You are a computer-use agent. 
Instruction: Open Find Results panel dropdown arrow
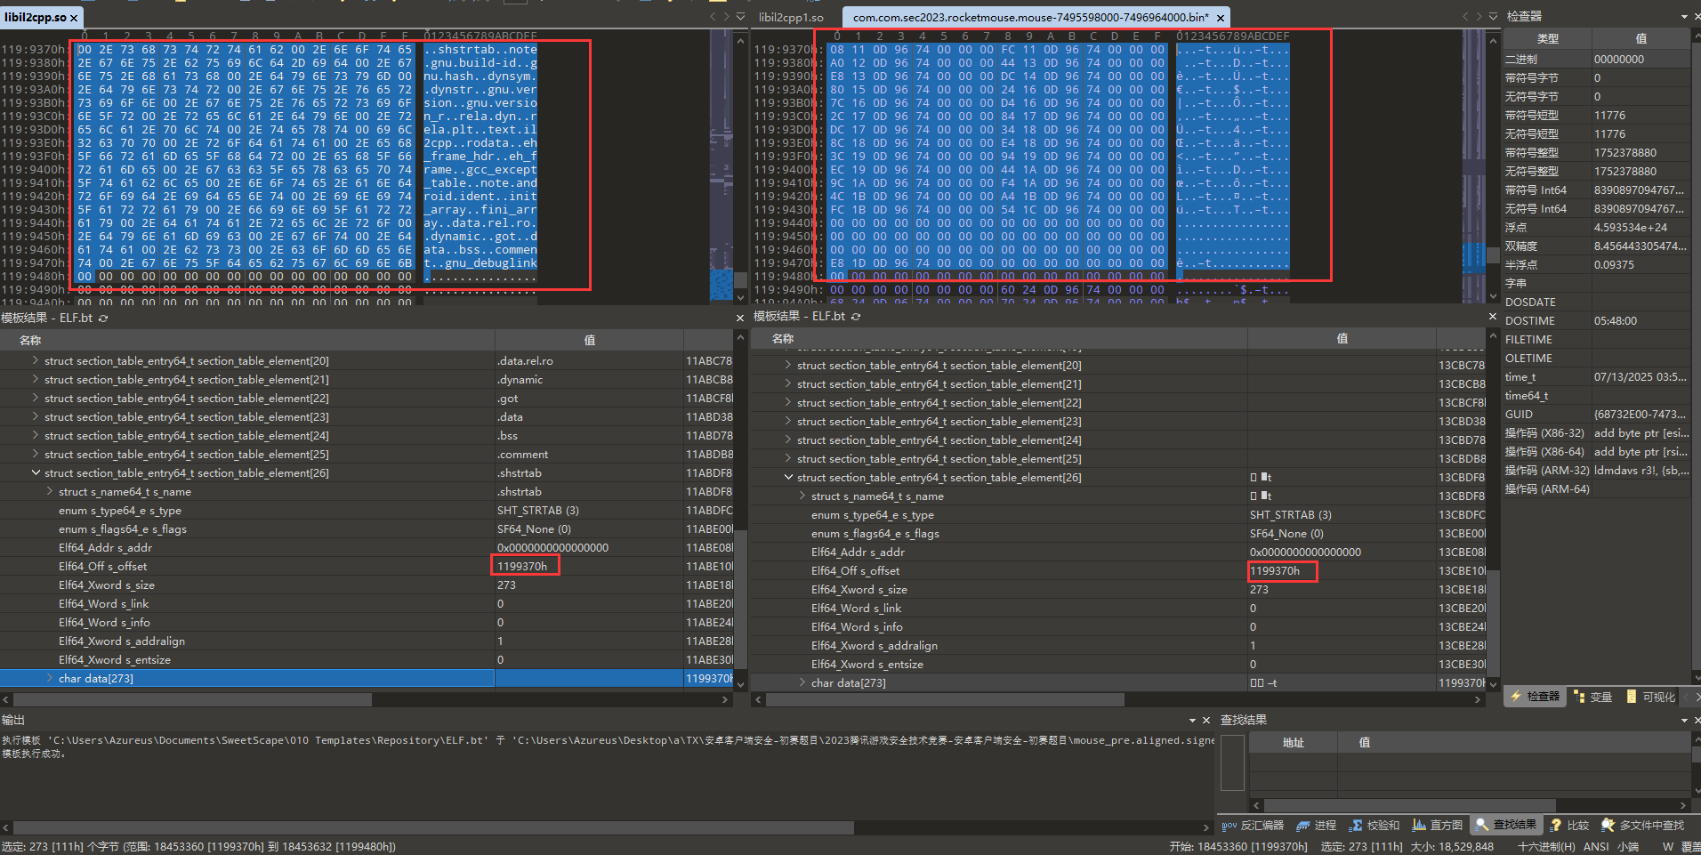point(1684,721)
